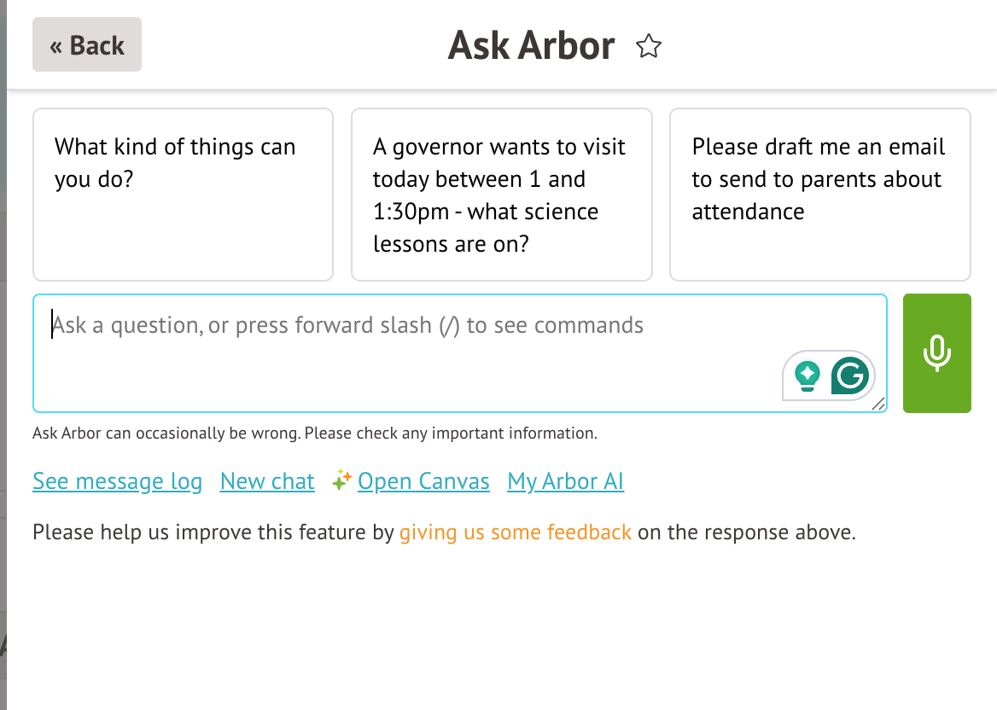
Task: Select the "What kind of things can you do?" suggestion
Action: pos(183,195)
